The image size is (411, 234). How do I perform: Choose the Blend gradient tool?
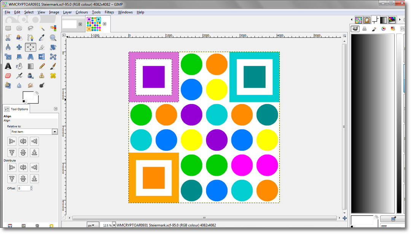[30, 66]
